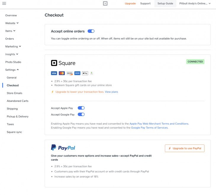
Task: Open the Pitbull Andy's Online account dropdown
Action: [x=195, y=4]
